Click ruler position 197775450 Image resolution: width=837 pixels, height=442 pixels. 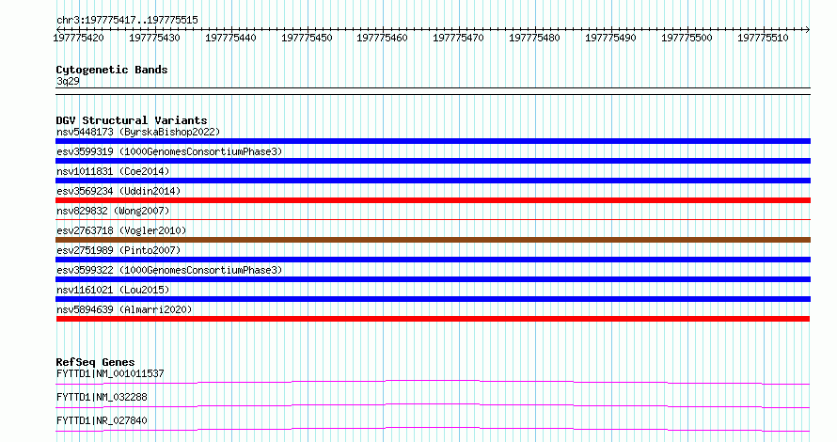[307, 38]
